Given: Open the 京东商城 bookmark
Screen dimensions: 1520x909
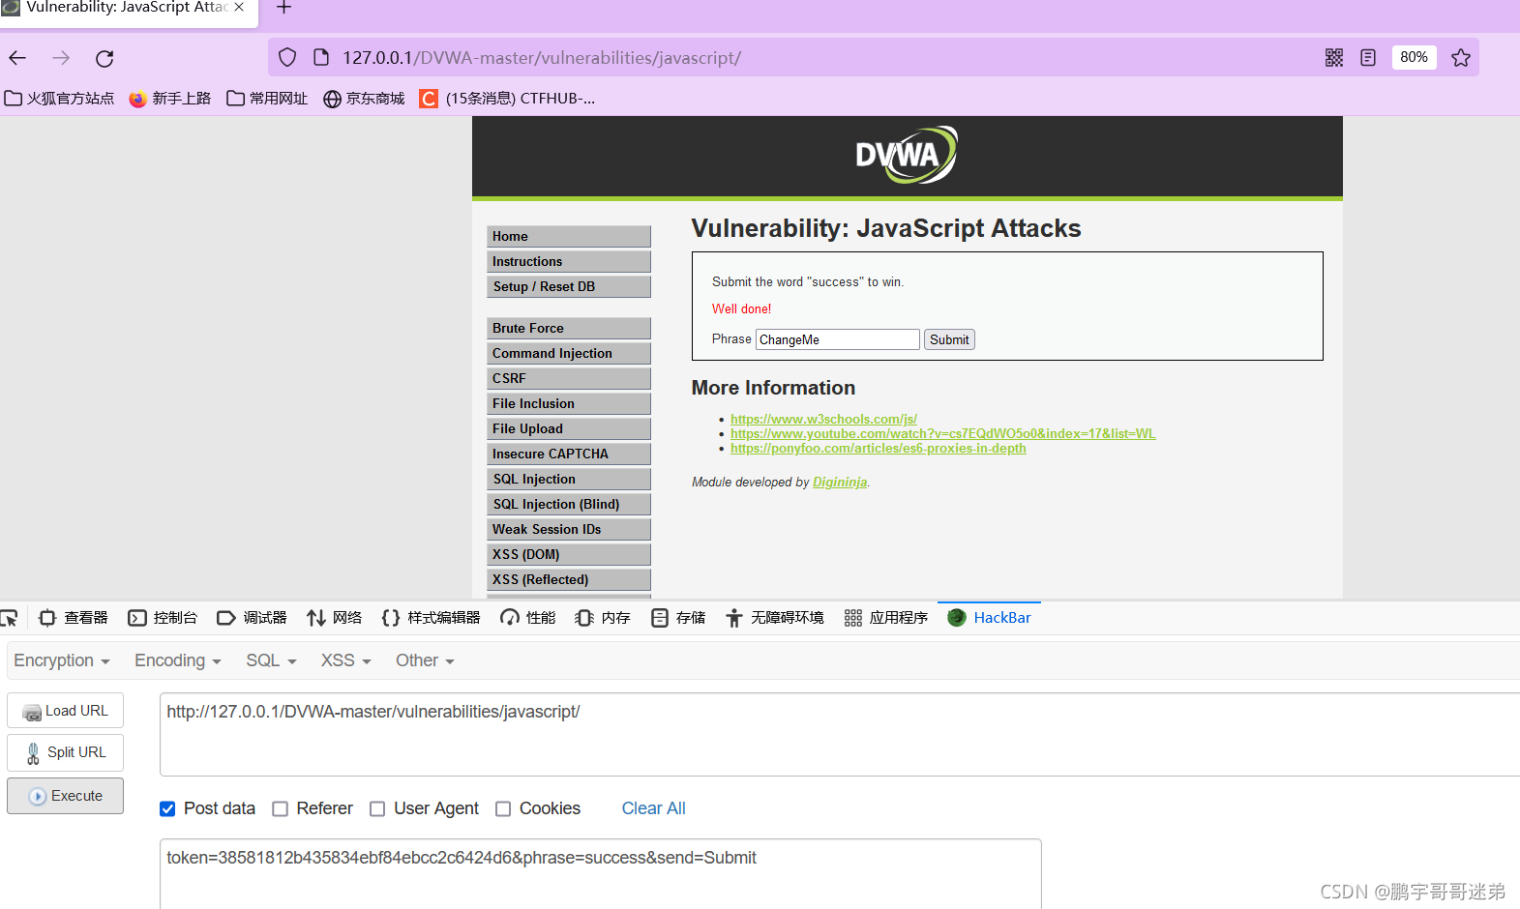Looking at the screenshot, I should [364, 99].
